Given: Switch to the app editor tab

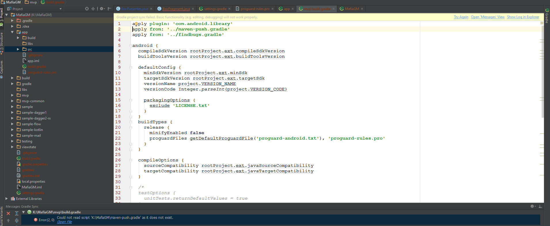Looking at the screenshot, I should pyautogui.click(x=287, y=9).
